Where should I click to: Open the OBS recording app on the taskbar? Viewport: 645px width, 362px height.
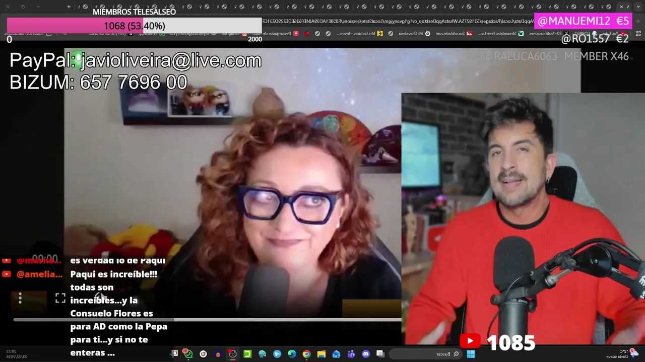coord(233,354)
